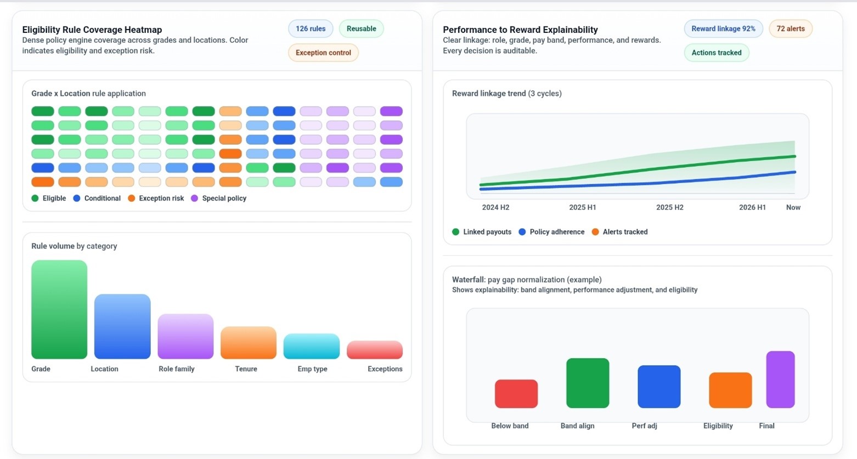
Task: Select the blue Location bar in Rule volume
Action: pos(122,327)
